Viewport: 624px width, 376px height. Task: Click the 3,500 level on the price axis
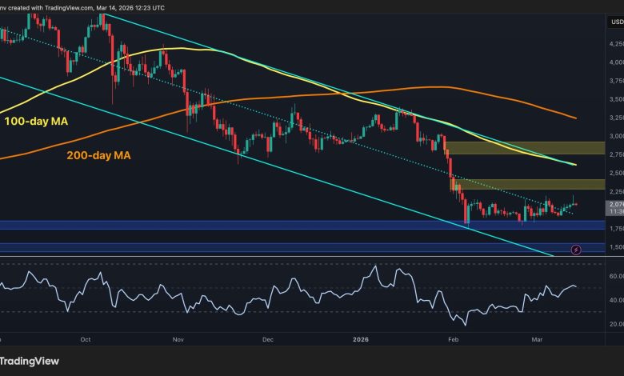click(x=614, y=99)
